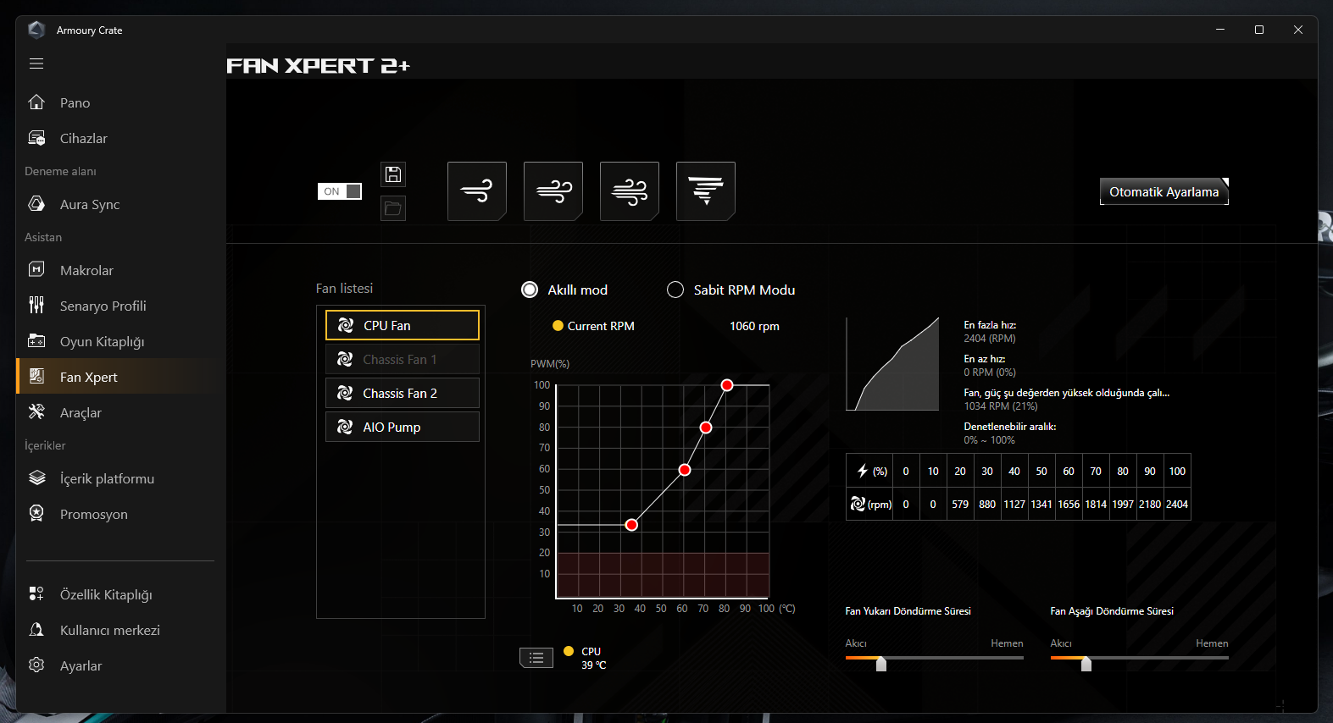1333x723 pixels.
Task: Open the temperature source list icon
Action: click(x=536, y=658)
